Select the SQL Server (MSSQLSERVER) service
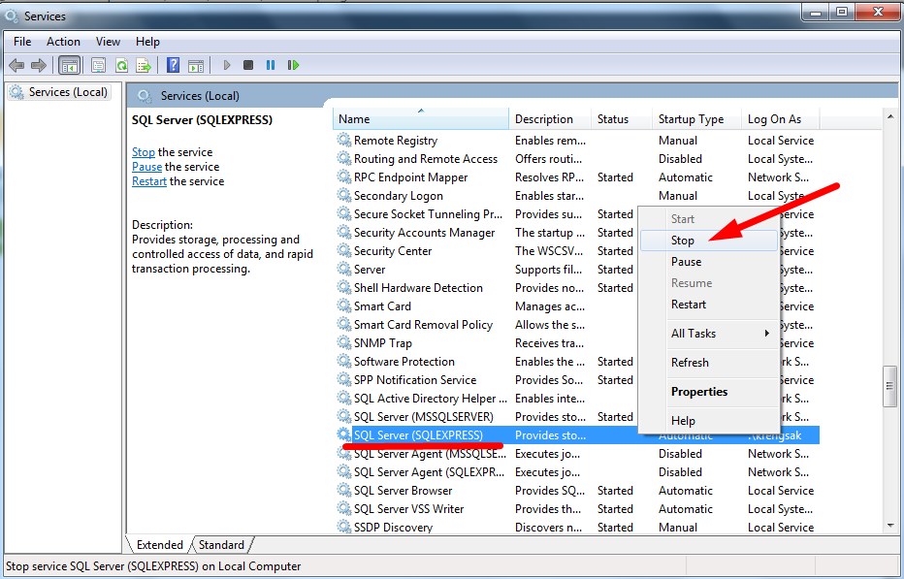The width and height of the screenshot is (904, 579). [x=486, y=418]
